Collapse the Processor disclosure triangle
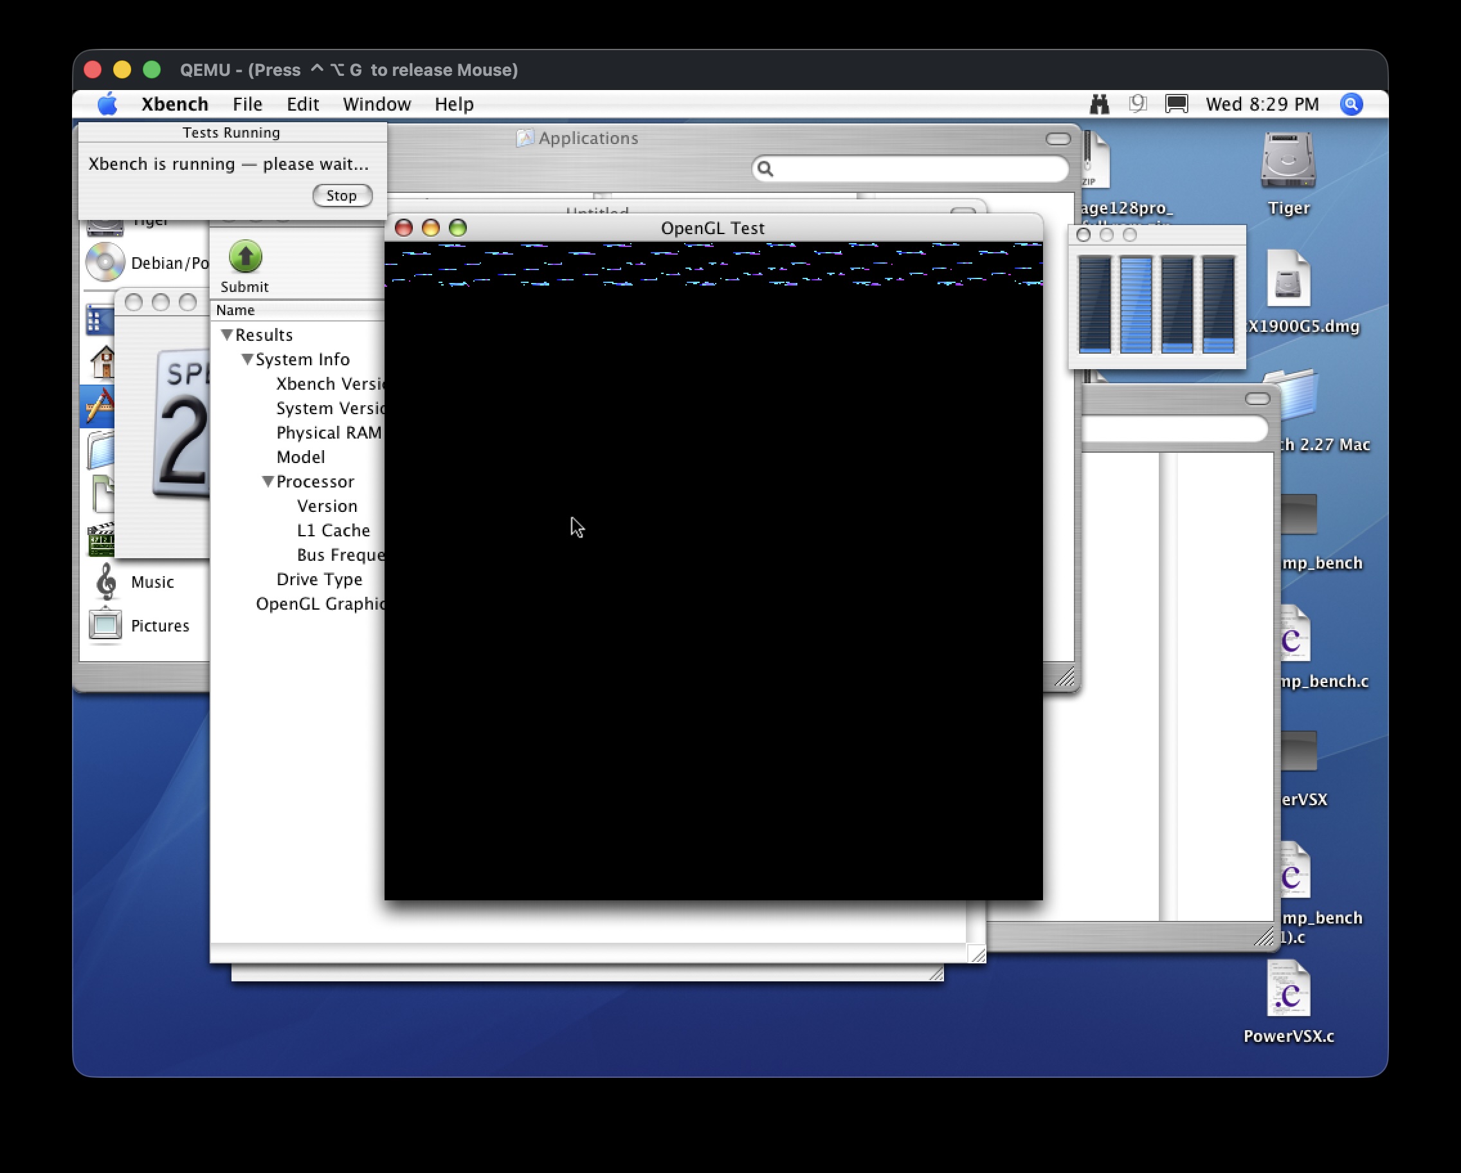Screen dimensions: 1461x1173 click(x=268, y=481)
